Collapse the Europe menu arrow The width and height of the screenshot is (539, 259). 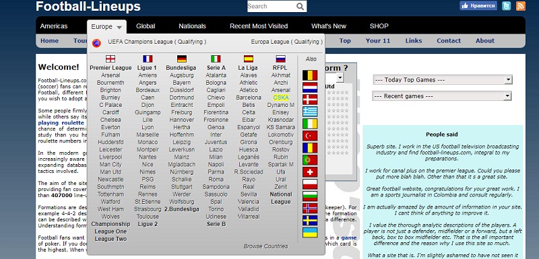point(119,27)
